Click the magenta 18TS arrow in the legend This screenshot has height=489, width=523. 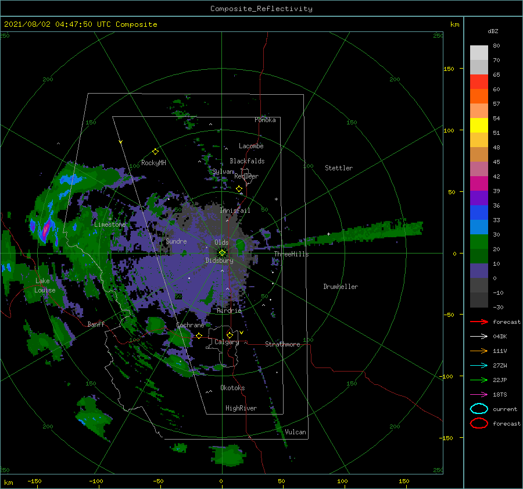(x=479, y=395)
